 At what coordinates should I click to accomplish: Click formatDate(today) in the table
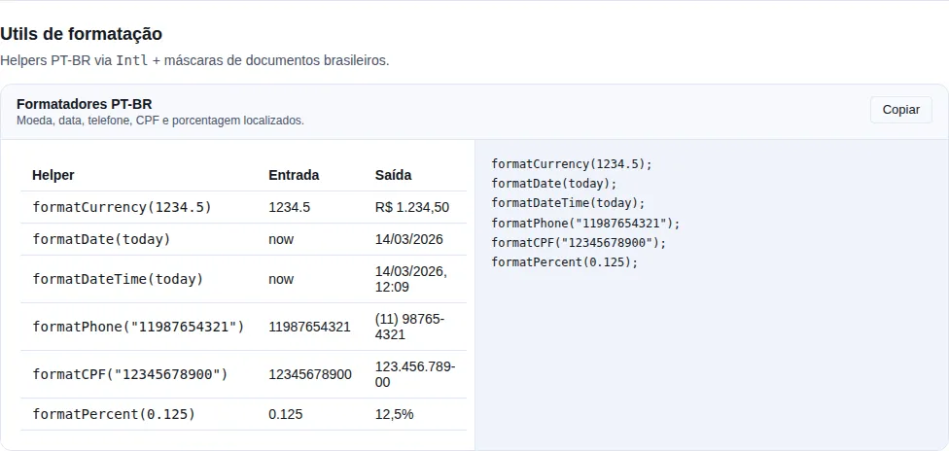click(x=102, y=239)
